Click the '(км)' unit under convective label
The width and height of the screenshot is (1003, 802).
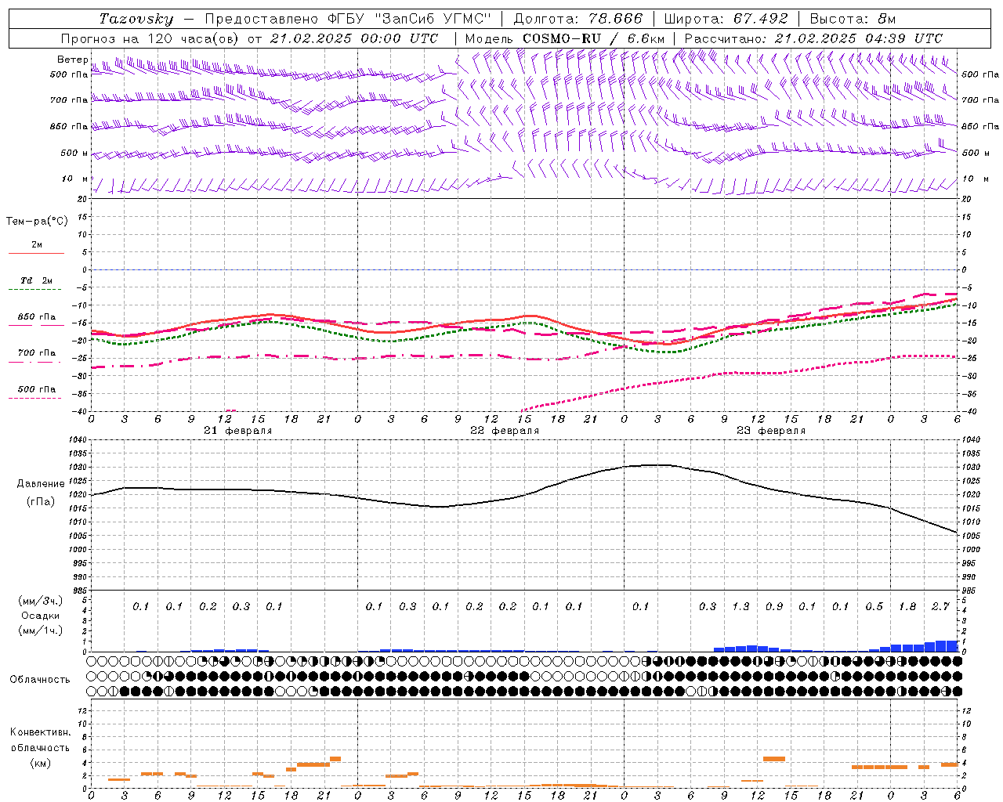(41, 762)
